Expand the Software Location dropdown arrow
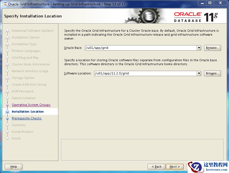Image resolution: width=229 pixels, height=173 pixels. (199, 73)
